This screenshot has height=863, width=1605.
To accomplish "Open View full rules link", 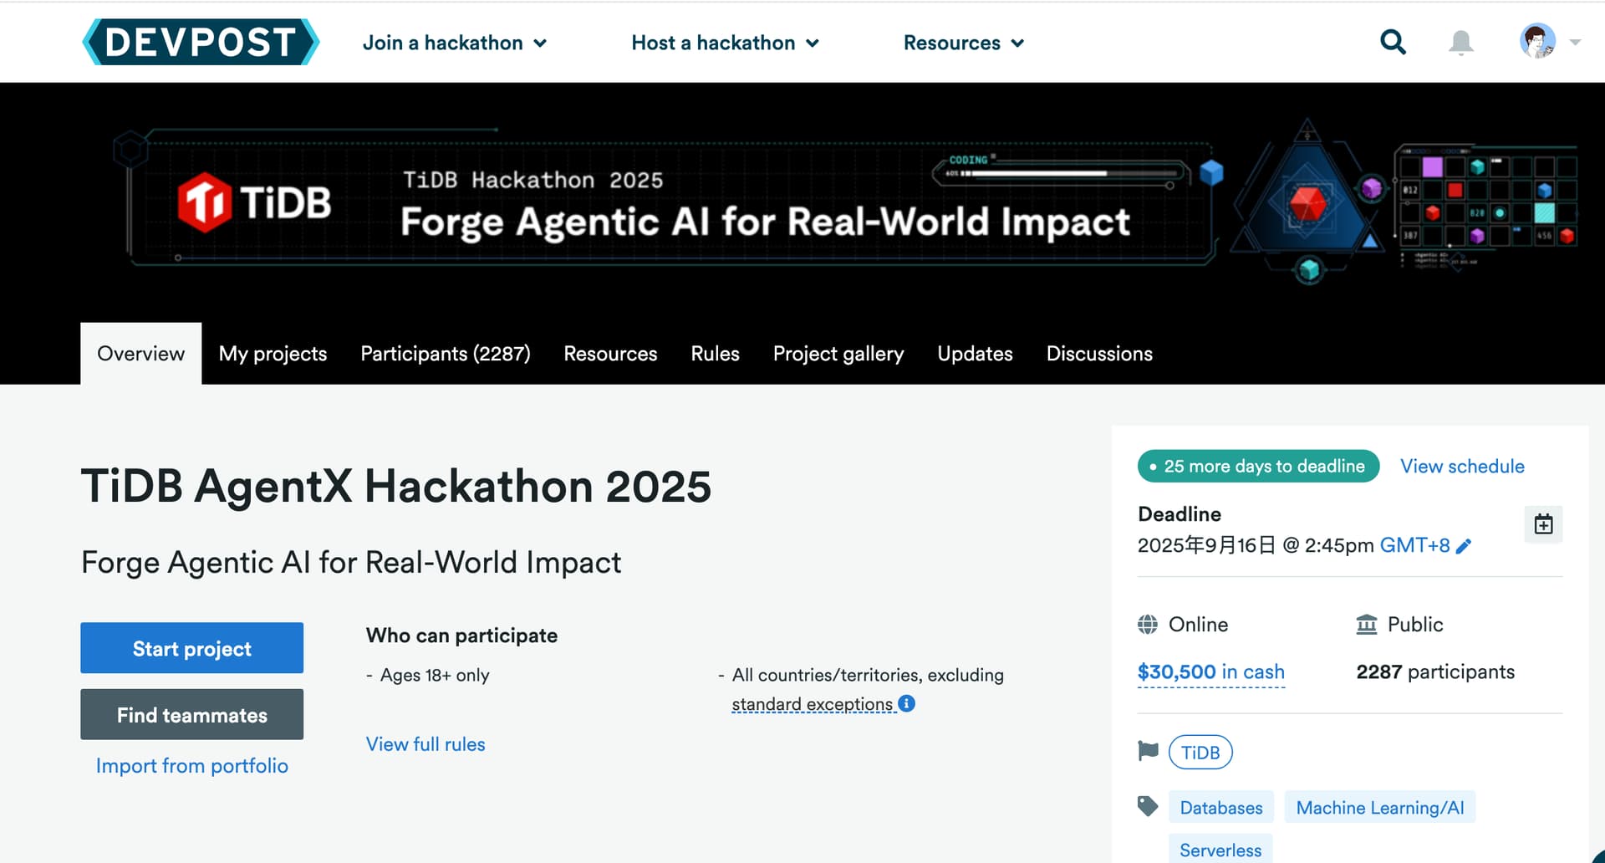I will tap(425, 744).
